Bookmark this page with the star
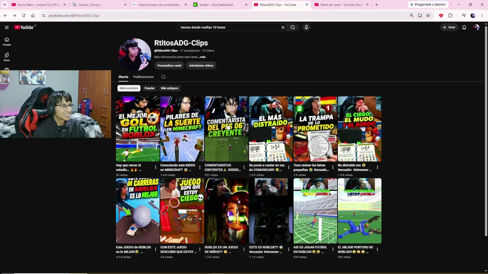 pyautogui.click(x=428, y=16)
